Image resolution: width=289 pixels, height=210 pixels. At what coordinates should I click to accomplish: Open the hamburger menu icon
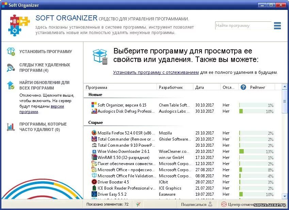(x=277, y=26)
